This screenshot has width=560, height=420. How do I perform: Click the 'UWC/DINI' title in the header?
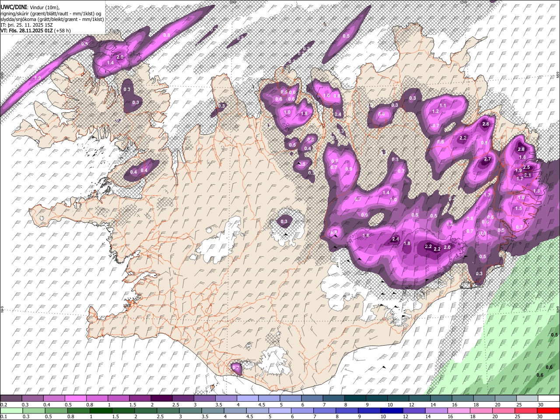tap(13, 7)
